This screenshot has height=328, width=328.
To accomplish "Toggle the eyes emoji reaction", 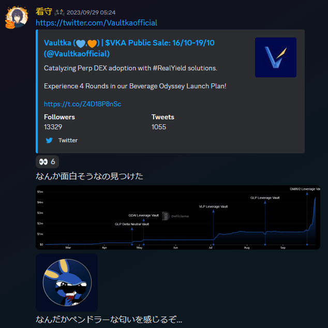I will (x=47, y=162).
